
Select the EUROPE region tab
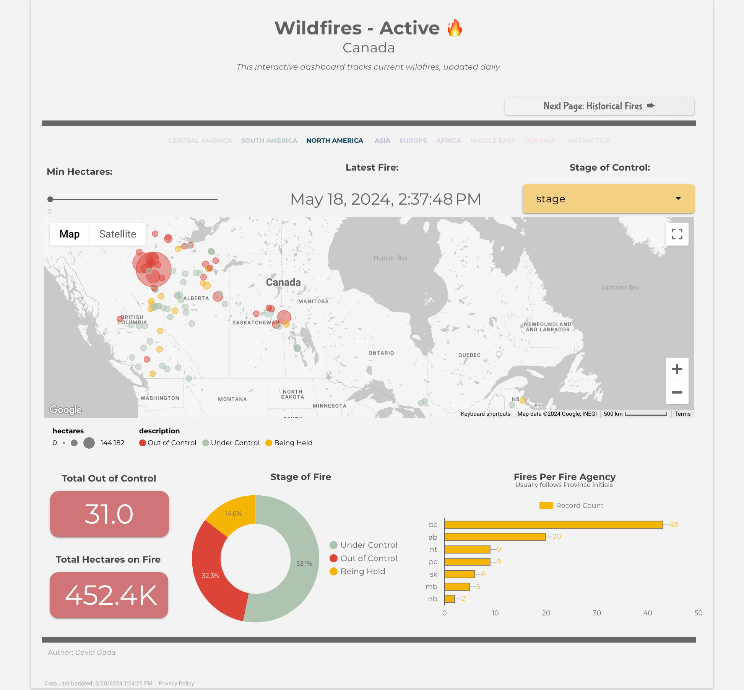[x=413, y=140]
